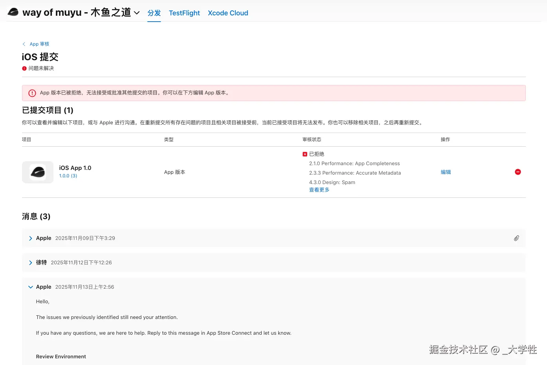Click the red X icon next to 已拒绝 status

click(305, 154)
